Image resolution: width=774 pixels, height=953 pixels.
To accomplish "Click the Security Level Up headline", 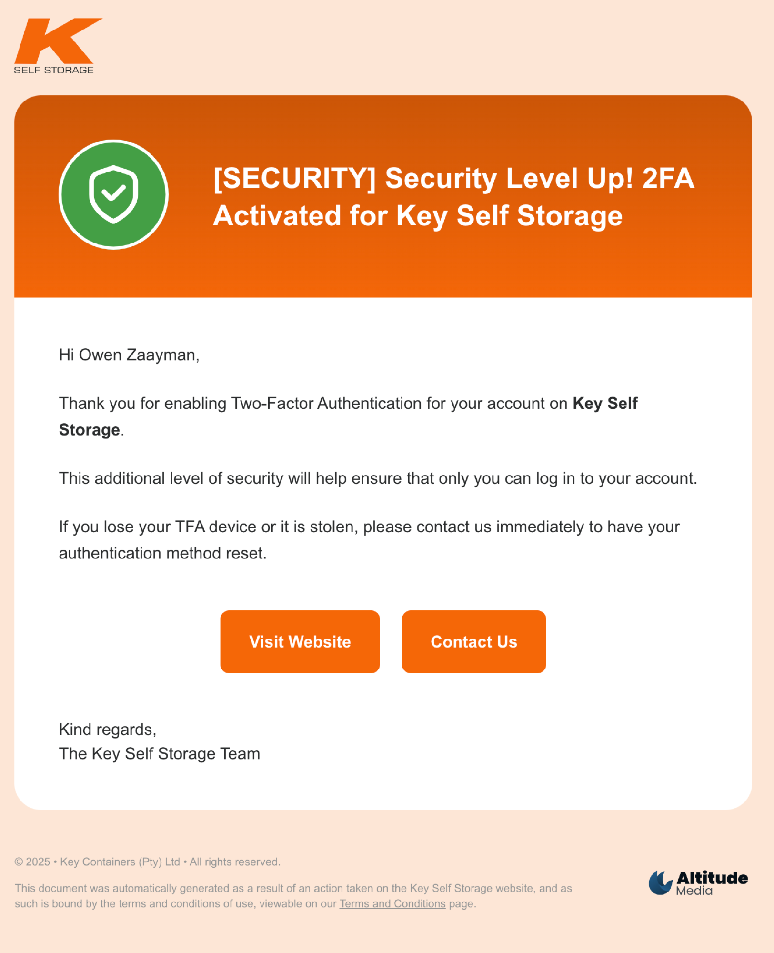I will pos(453,197).
